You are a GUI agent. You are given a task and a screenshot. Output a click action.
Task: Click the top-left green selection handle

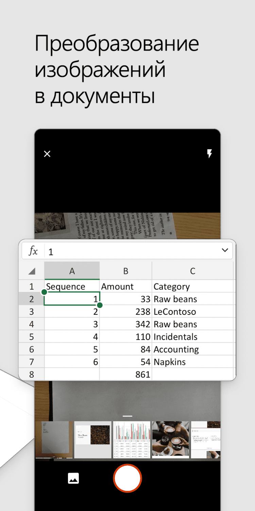coord(44,292)
